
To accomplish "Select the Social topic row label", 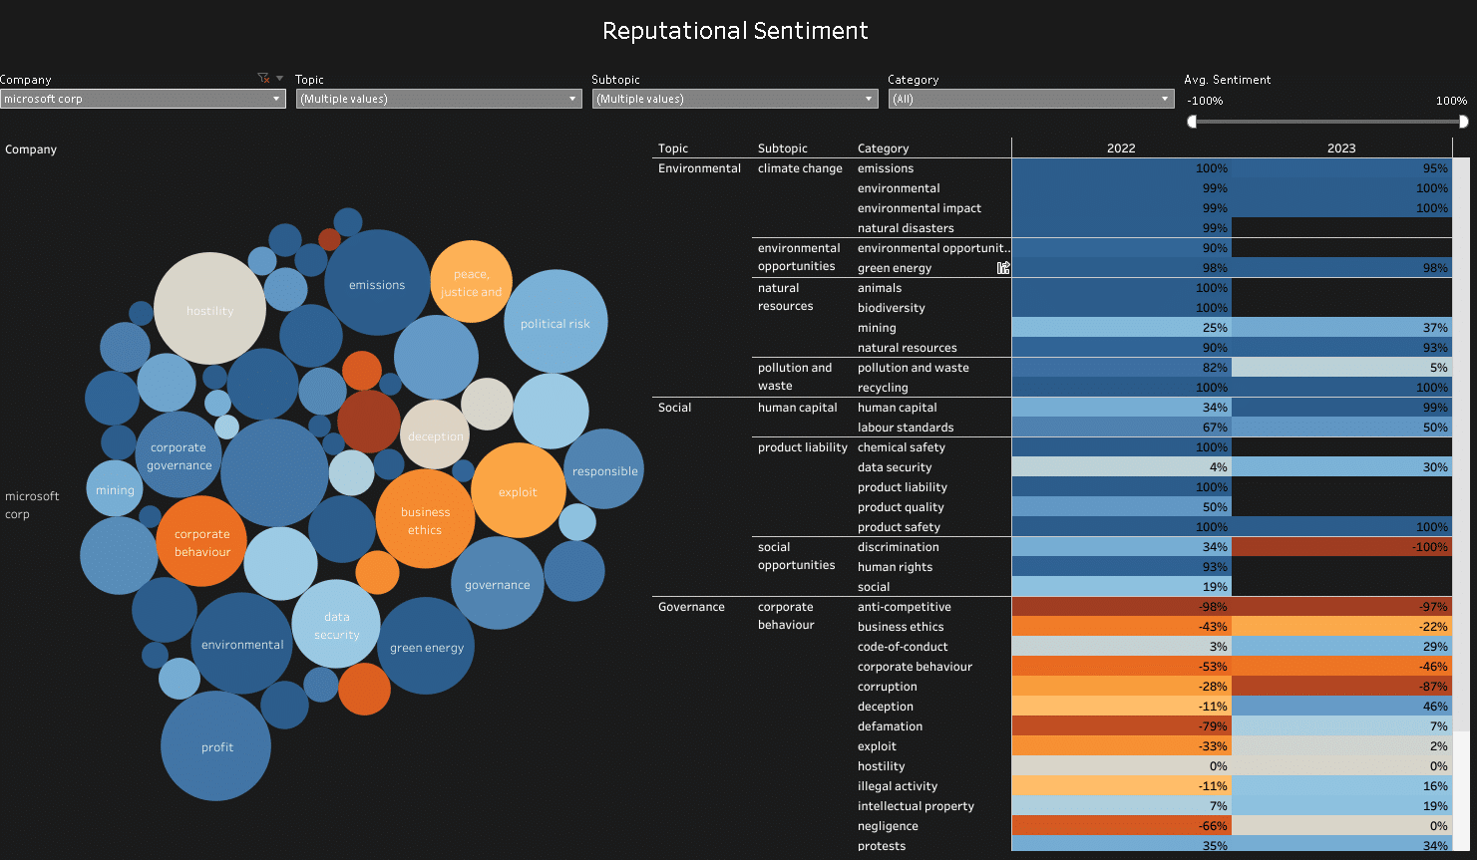I will pyautogui.click(x=674, y=408).
